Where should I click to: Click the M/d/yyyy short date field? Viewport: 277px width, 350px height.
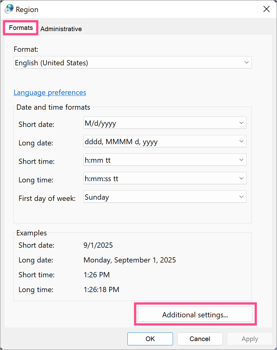(154, 123)
